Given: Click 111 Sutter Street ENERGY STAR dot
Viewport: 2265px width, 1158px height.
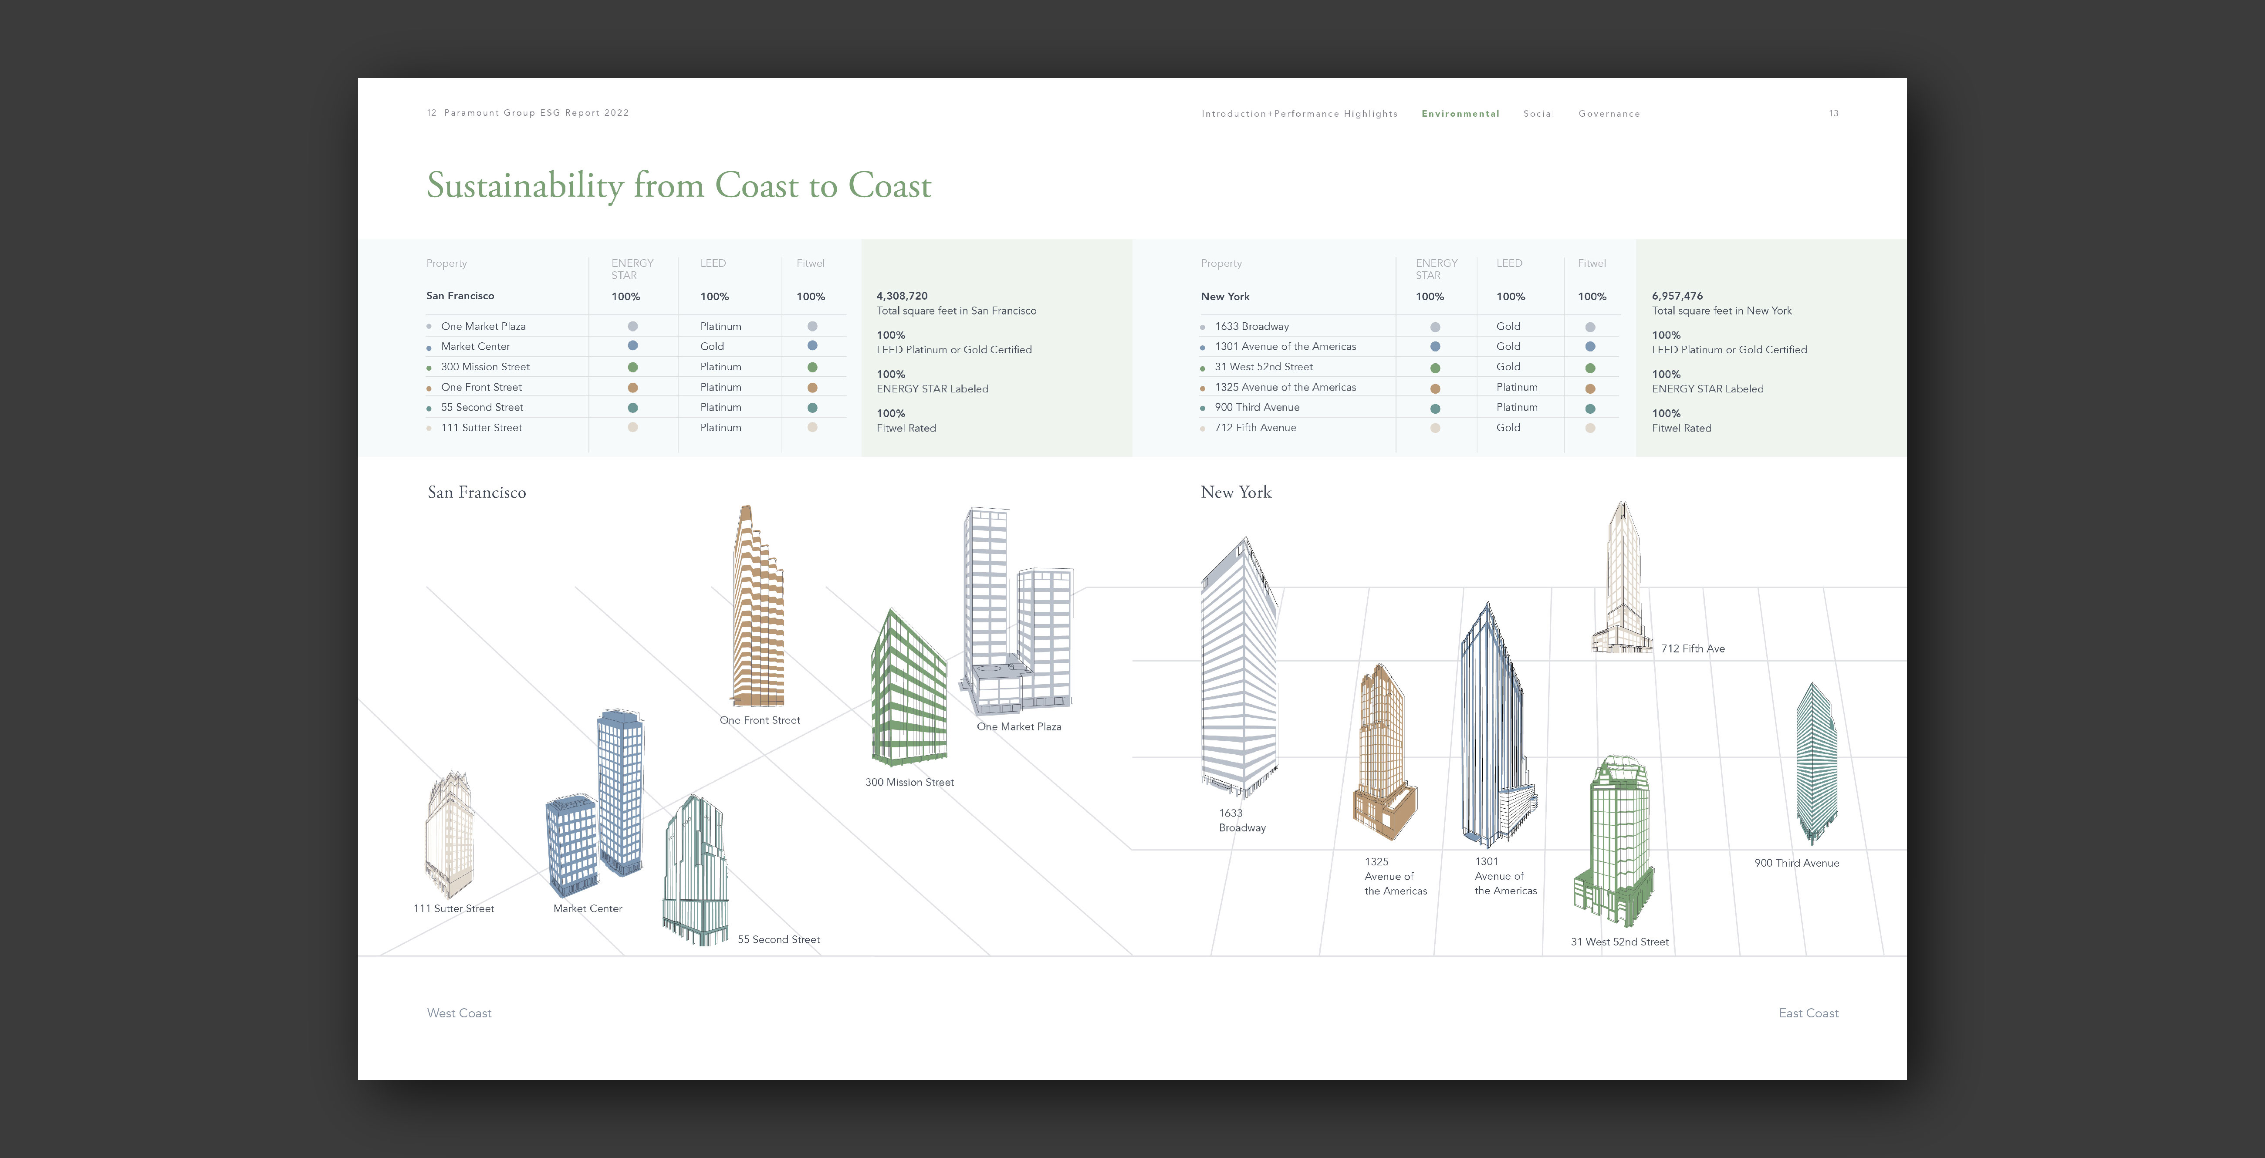Looking at the screenshot, I should click(x=632, y=427).
